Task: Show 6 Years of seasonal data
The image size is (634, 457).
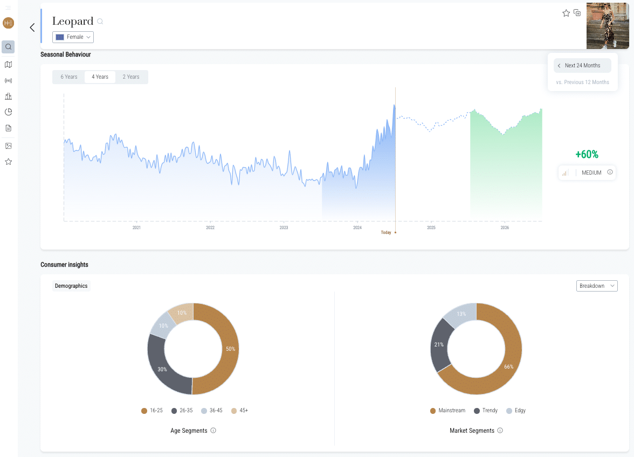Action: tap(69, 77)
